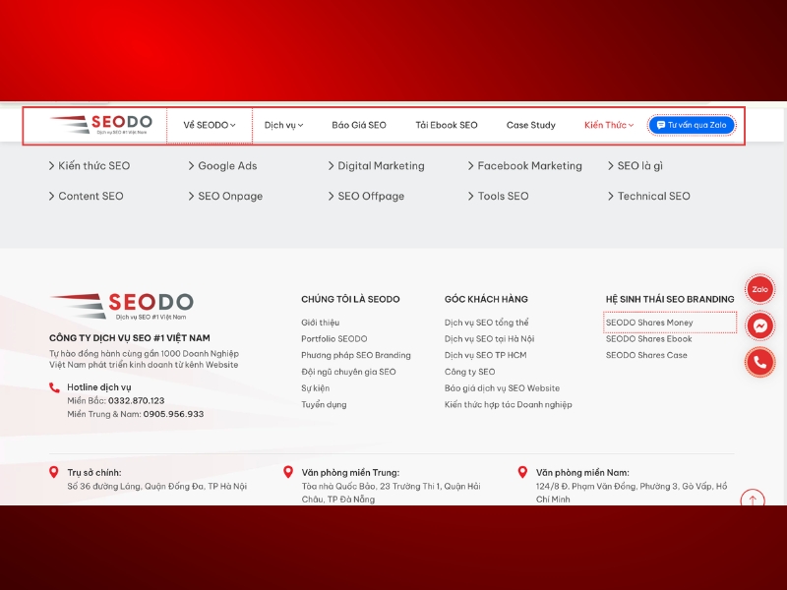Open the floating Messenger chat icon
This screenshot has height=590, width=787.
(759, 326)
